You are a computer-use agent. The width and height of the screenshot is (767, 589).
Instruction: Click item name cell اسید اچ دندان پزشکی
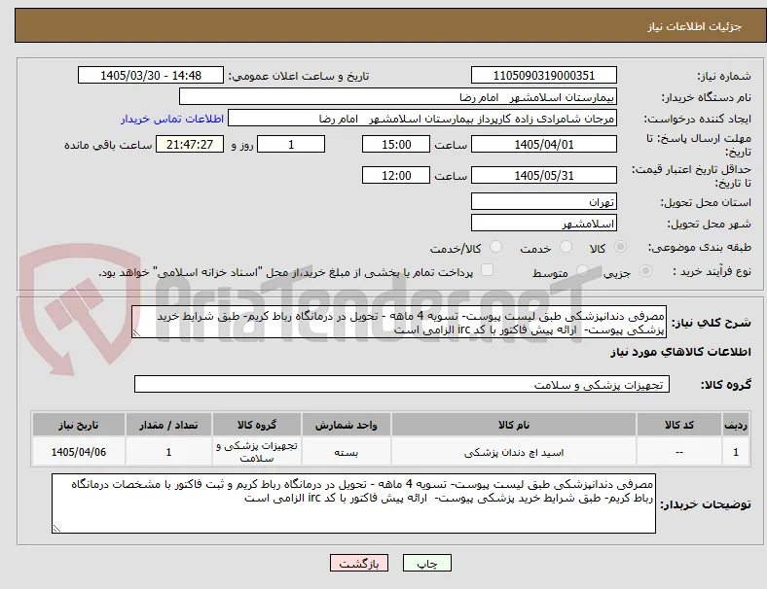coord(514,452)
